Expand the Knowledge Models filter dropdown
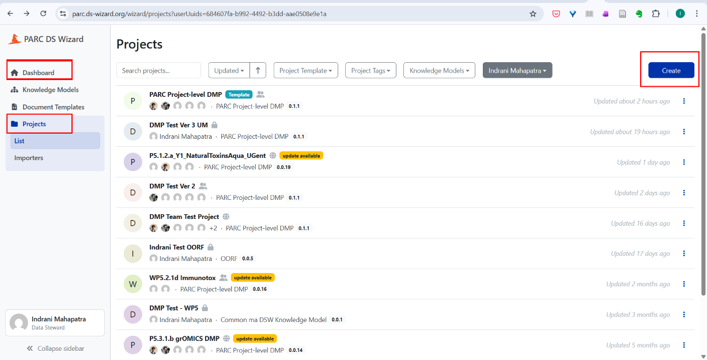The width and height of the screenshot is (707, 360). [x=439, y=70]
